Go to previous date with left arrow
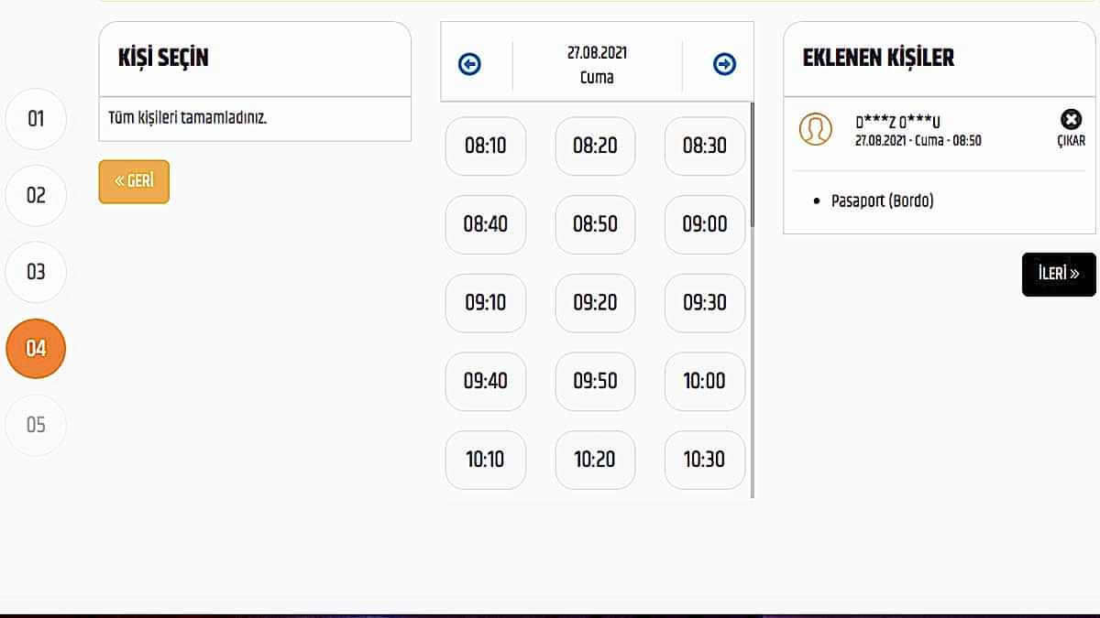 coord(469,64)
